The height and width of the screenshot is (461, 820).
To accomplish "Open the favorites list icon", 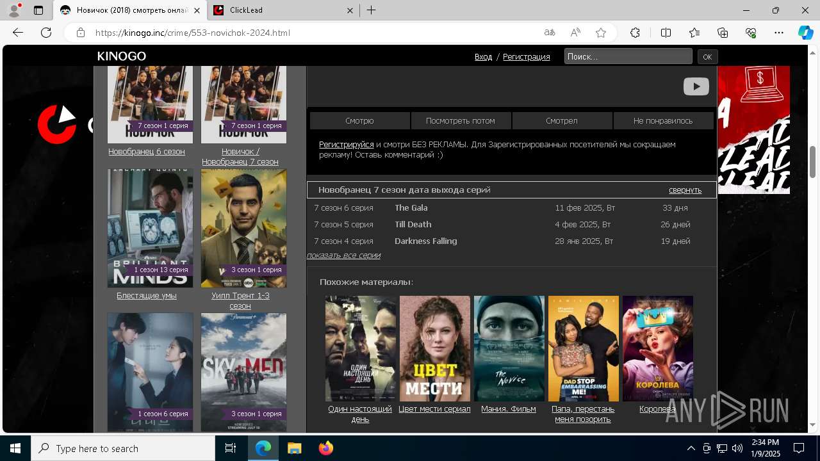I will click(694, 33).
